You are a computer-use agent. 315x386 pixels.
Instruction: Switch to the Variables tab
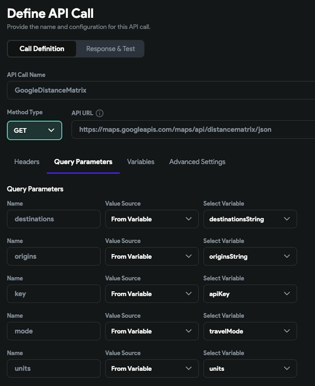[140, 162]
